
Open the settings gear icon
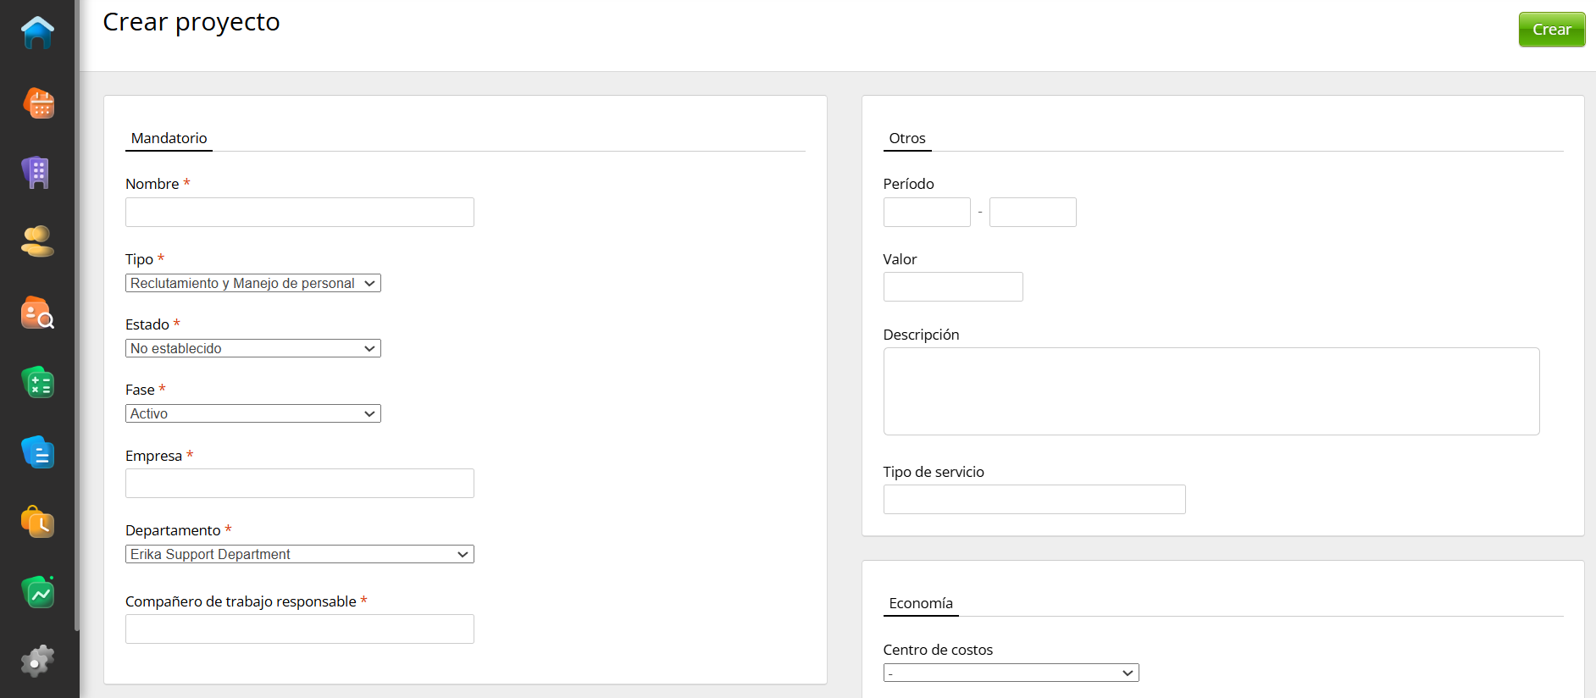[x=37, y=661]
